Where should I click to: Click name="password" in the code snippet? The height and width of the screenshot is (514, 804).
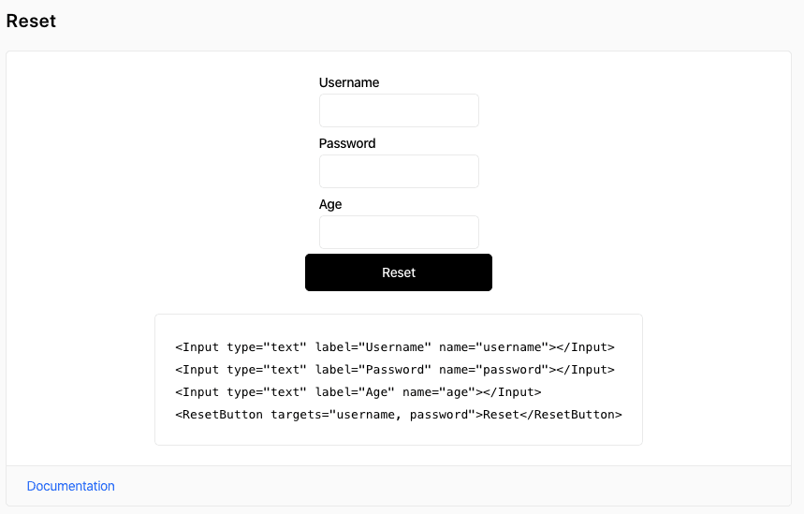[x=493, y=370]
